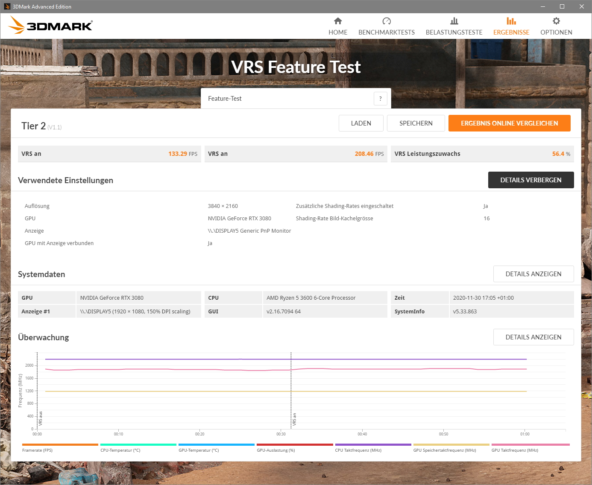Screen dimensions: 592x485
Task: Click the 'VRS aus' chart marker
Action: pos(41,418)
